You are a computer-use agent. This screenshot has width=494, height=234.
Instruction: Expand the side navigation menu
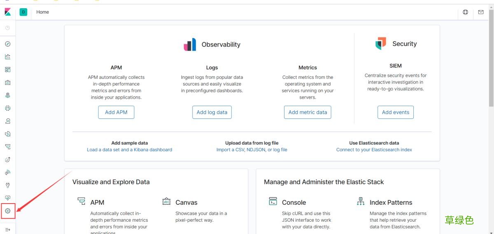point(7,229)
